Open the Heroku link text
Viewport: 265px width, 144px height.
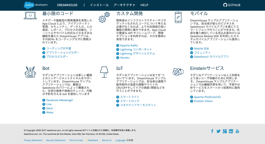tap(125, 57)
